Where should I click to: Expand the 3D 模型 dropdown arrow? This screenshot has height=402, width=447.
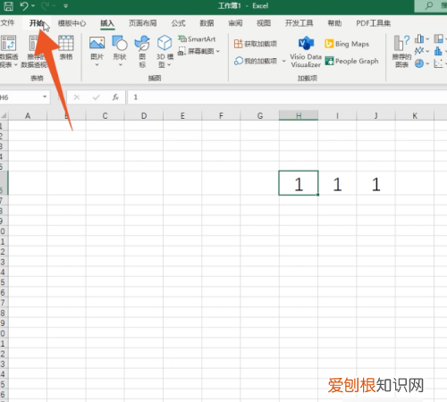click(169, 64)
